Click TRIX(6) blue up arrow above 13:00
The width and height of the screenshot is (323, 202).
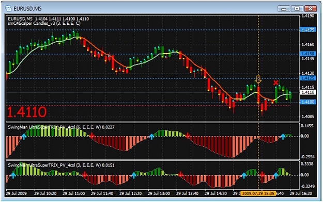coord(151,137)
